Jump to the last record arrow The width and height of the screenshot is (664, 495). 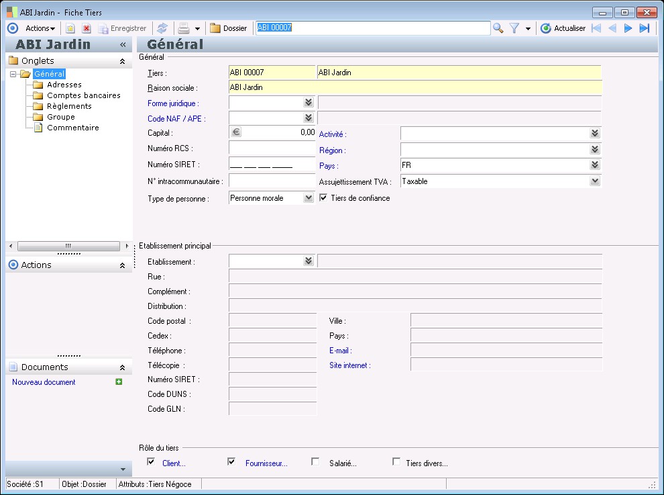645,28
